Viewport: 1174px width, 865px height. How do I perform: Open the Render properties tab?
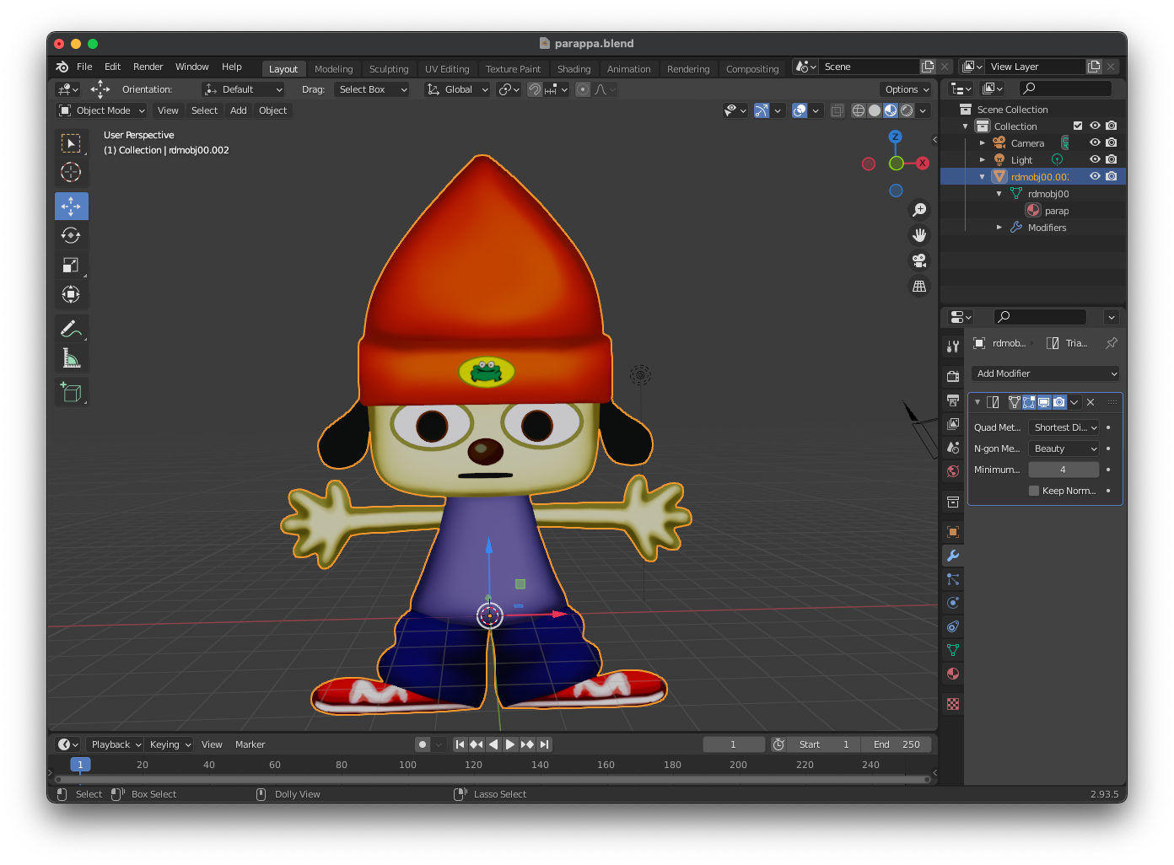[x=953, y=376]
